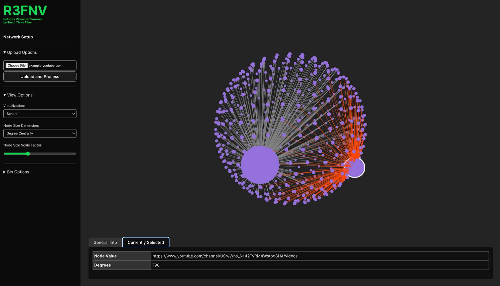500x286 pixels.
Task: Click the Degrees value 190
Action: (156, 265)
